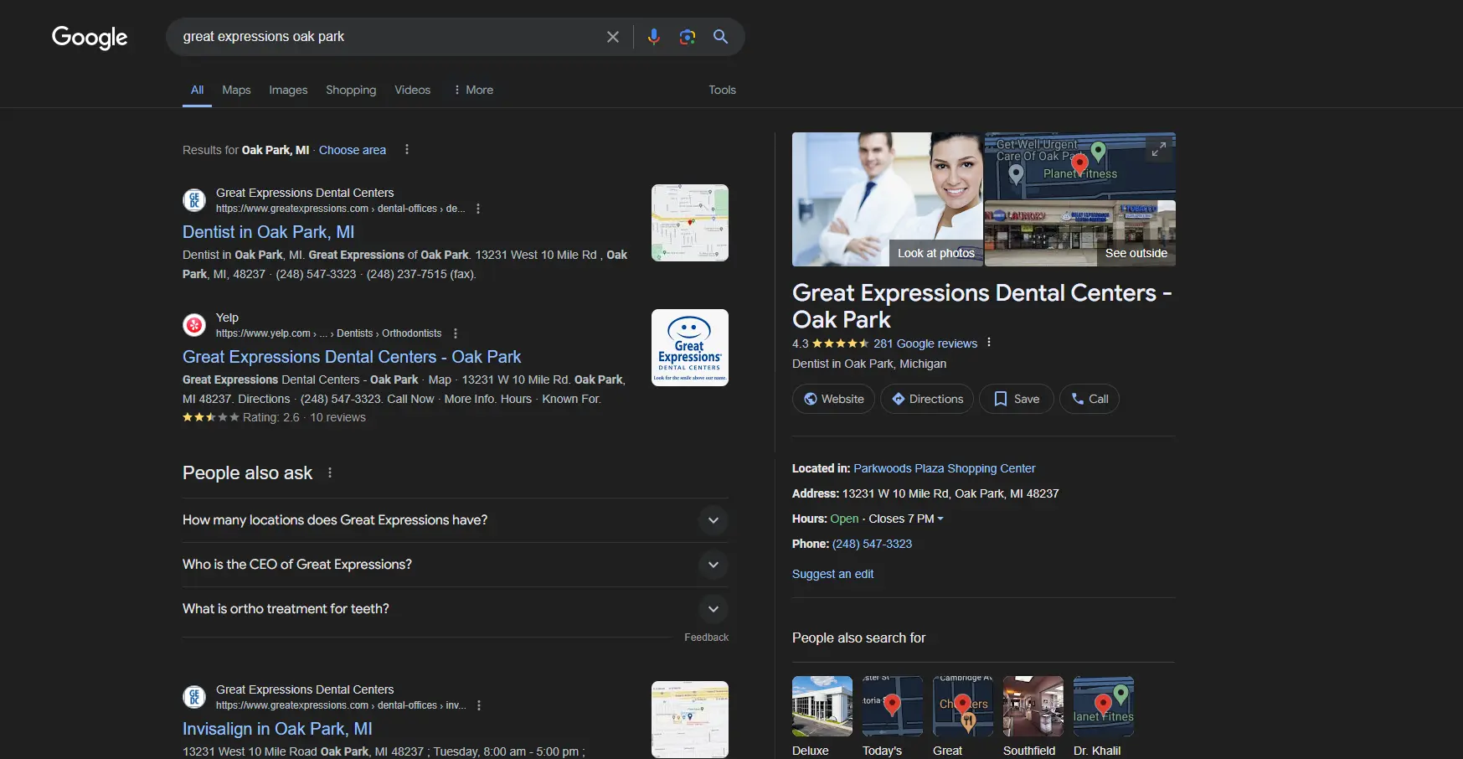Switch to the Shopping tab
Image resolution: width=1463 pixels, height=759 pixels.
pos(351,90)
